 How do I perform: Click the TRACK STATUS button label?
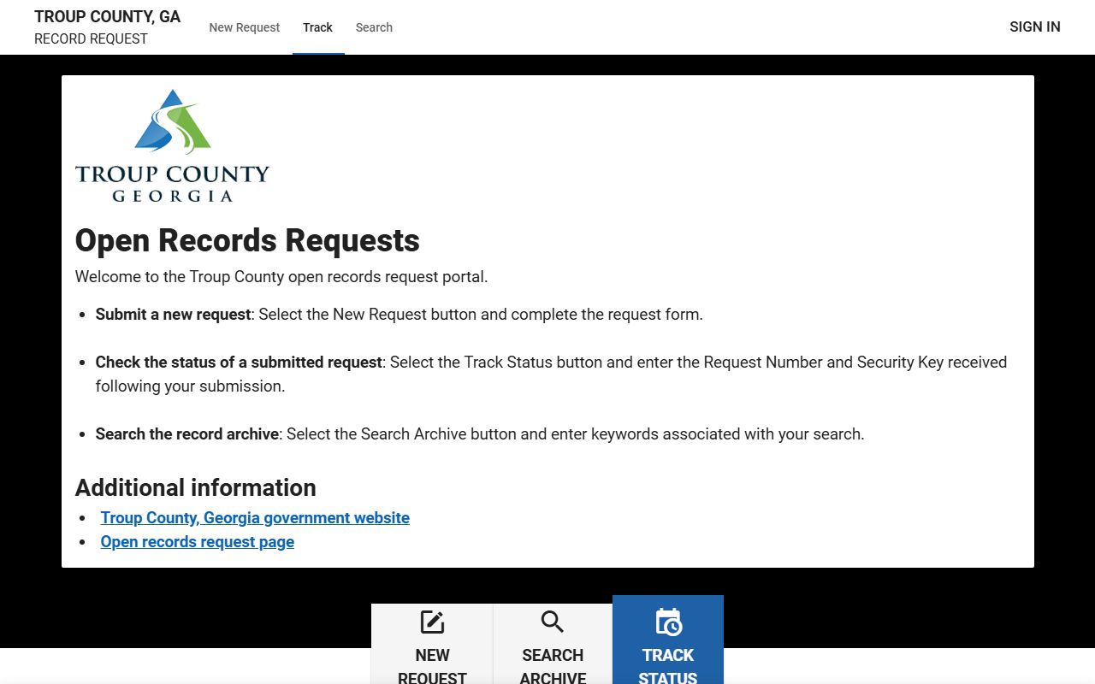[x=668, y=666]
